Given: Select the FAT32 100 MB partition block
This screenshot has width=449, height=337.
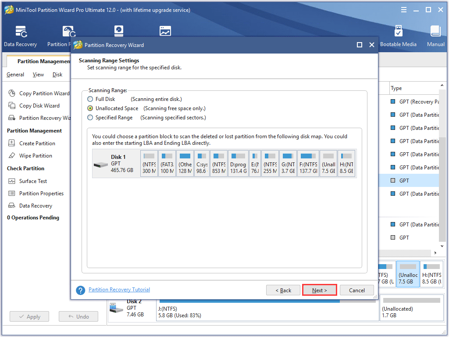Looking at the screenshot, I should point(167,164).
